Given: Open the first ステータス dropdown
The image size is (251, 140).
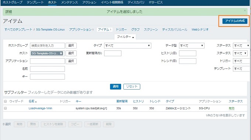Looking at the screenshot, I should (241, 46).
